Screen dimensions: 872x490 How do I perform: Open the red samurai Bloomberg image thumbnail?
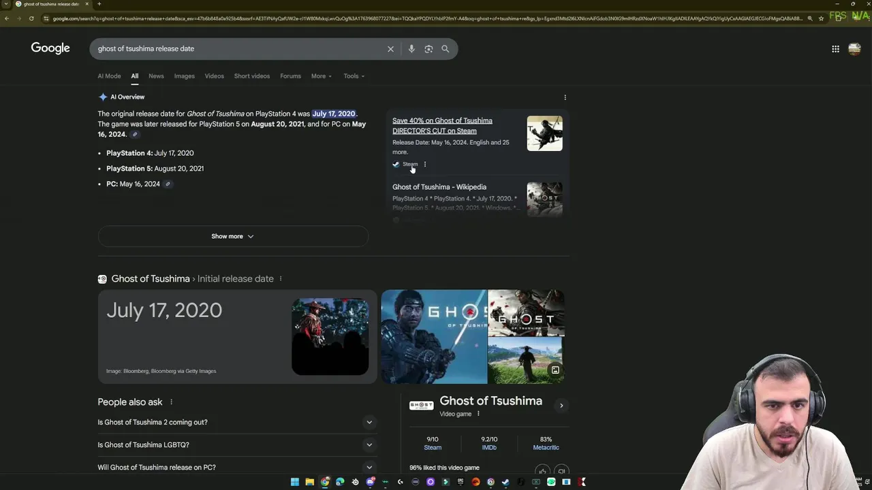330,336
